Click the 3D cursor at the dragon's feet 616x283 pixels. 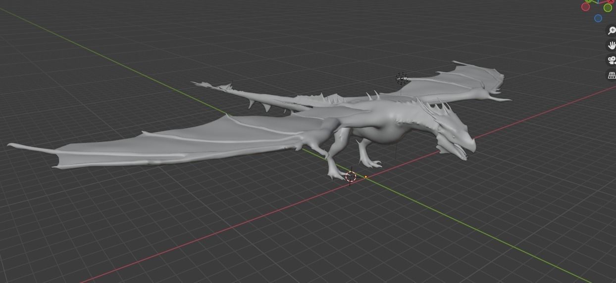coord(351,176)
